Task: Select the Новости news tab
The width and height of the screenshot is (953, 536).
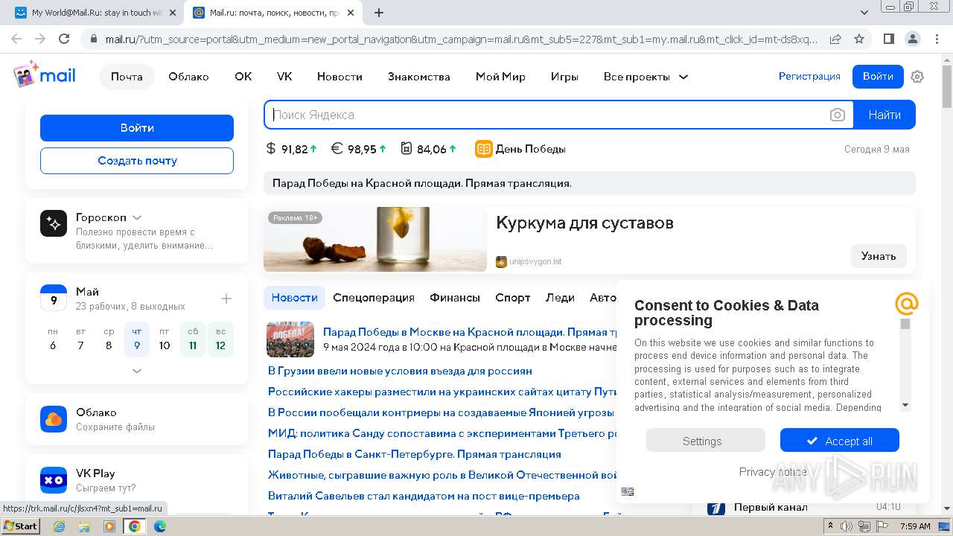Action: (294, 298)
